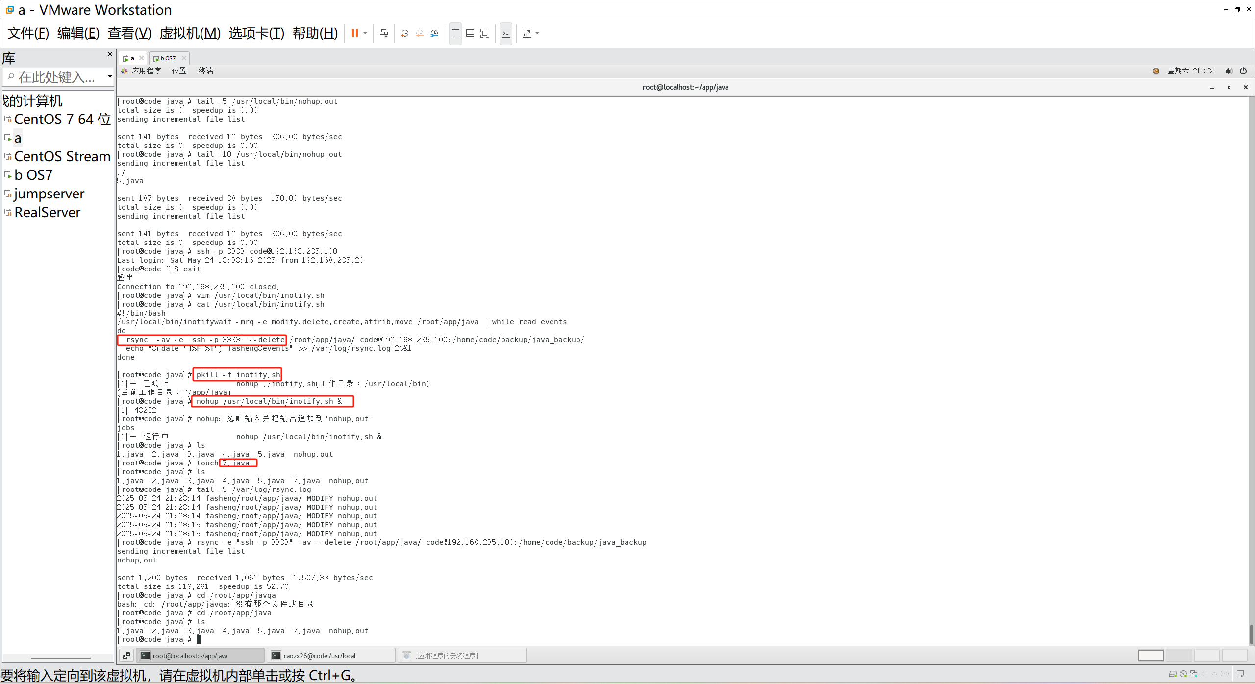Revert to previous snapshot icon
1255x684 pixels.
pyautogui.click(x=420, y=33)
